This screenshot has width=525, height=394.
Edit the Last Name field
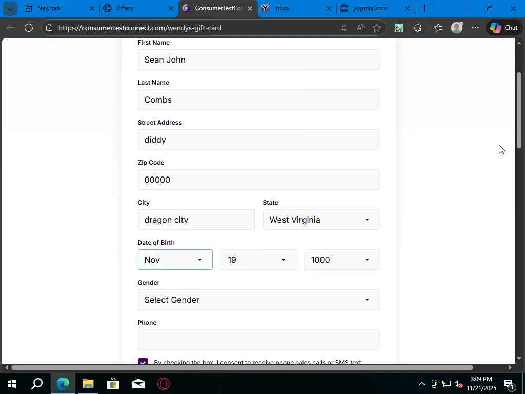(x=258, y=100)
